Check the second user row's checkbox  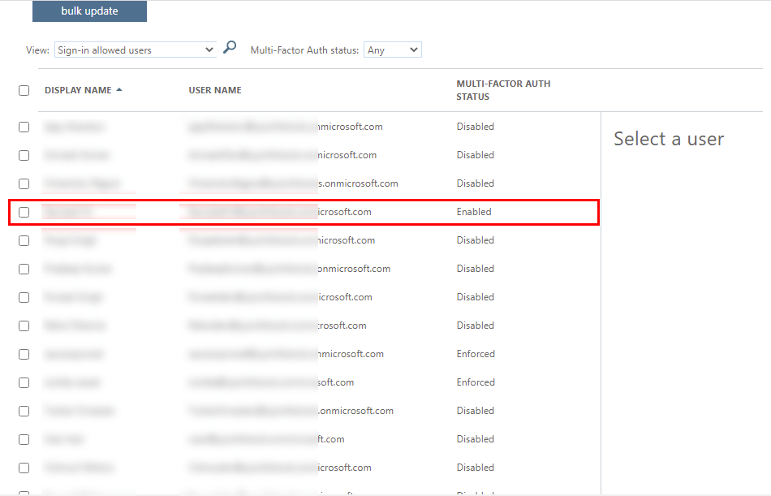pos(24,155)
